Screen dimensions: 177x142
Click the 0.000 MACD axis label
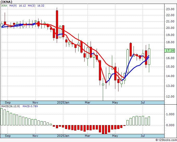pos(170,125)
